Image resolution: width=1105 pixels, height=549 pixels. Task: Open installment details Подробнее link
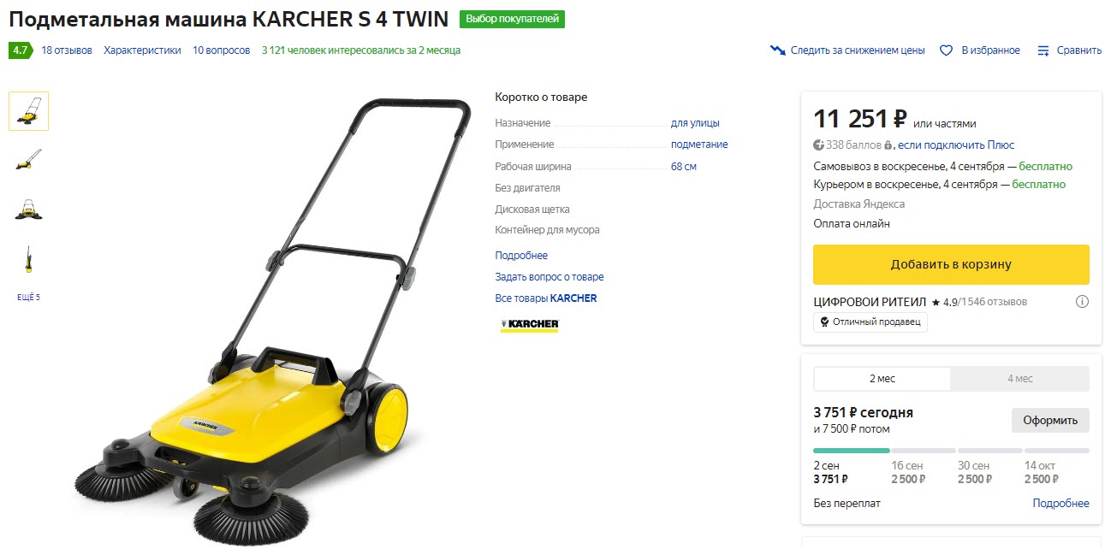(x=1060, y=504)
